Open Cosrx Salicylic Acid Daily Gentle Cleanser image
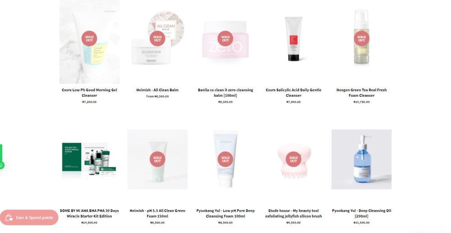The width and height of the screenshot is (451, 233). click(x=294, y=39)
